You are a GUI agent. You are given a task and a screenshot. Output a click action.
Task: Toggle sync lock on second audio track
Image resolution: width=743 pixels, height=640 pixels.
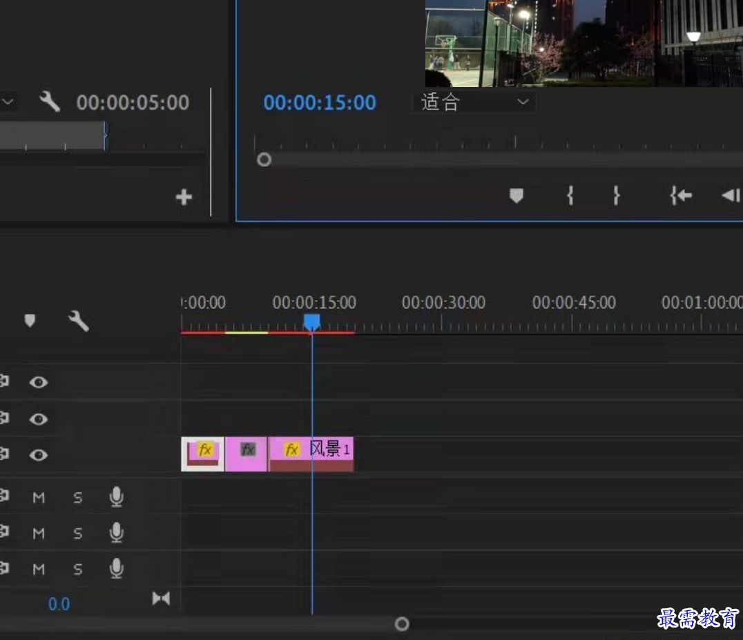(x=4, y=531)
